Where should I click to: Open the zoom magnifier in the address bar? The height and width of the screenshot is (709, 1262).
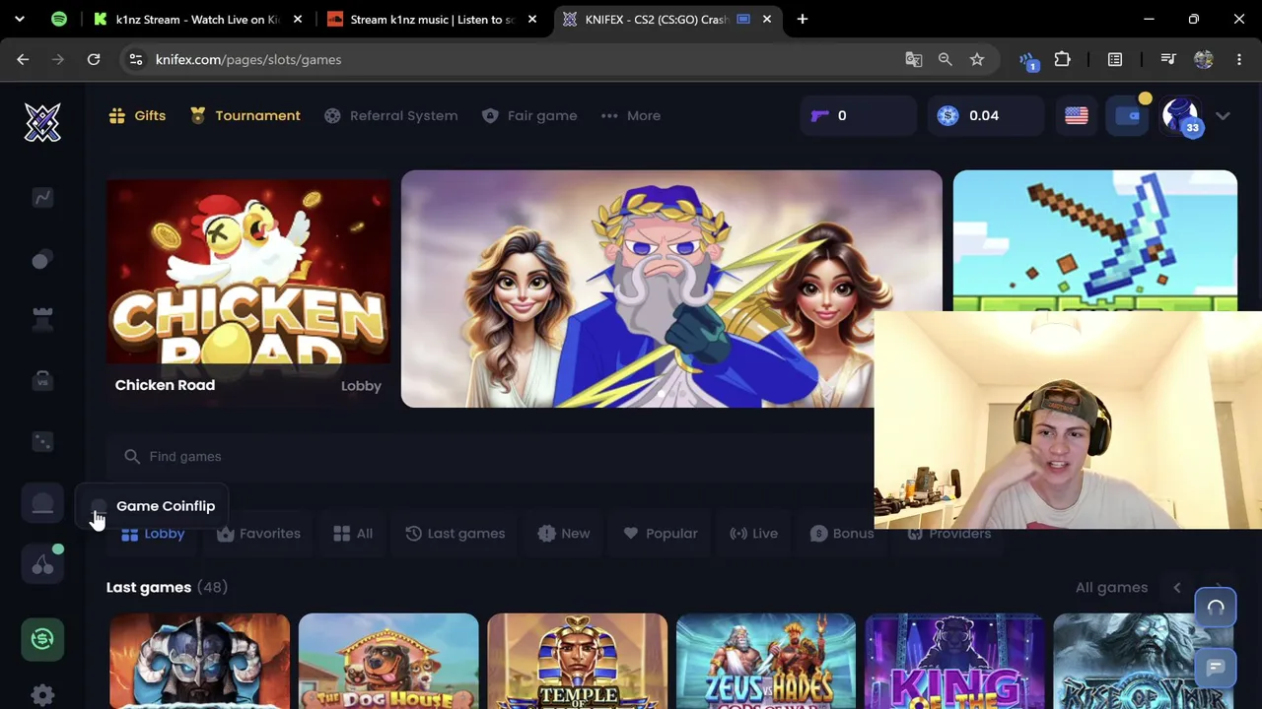[x=946, y=59]
